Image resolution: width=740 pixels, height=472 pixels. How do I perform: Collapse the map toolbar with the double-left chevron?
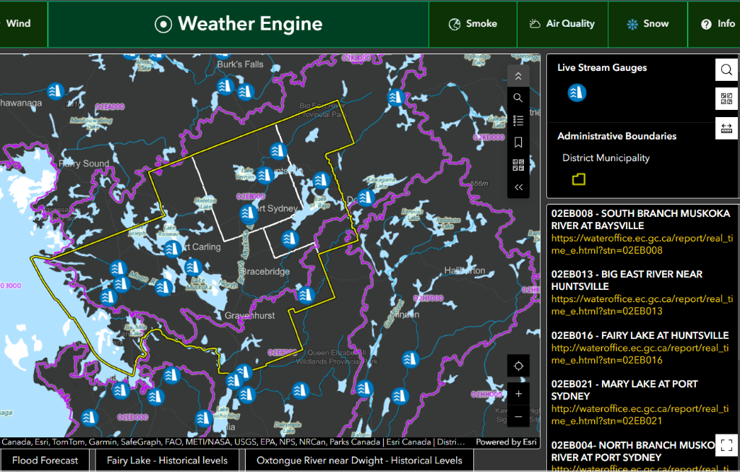(x=518, y=186)
